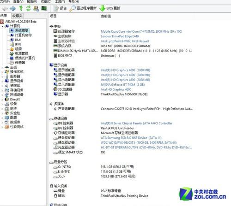
Task: Open BIOS 更新 from the toolbar
Action: click(110, 8)
